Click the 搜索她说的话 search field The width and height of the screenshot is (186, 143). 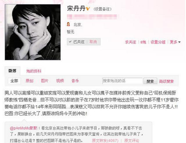pos(122,81)
